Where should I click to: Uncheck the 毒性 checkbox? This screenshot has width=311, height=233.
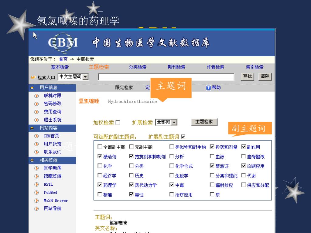[x=131, y=194]
